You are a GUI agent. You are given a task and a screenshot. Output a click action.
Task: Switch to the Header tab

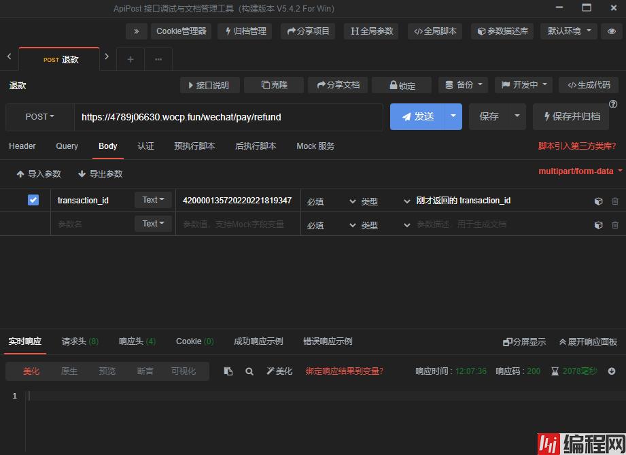coord(22,146)
